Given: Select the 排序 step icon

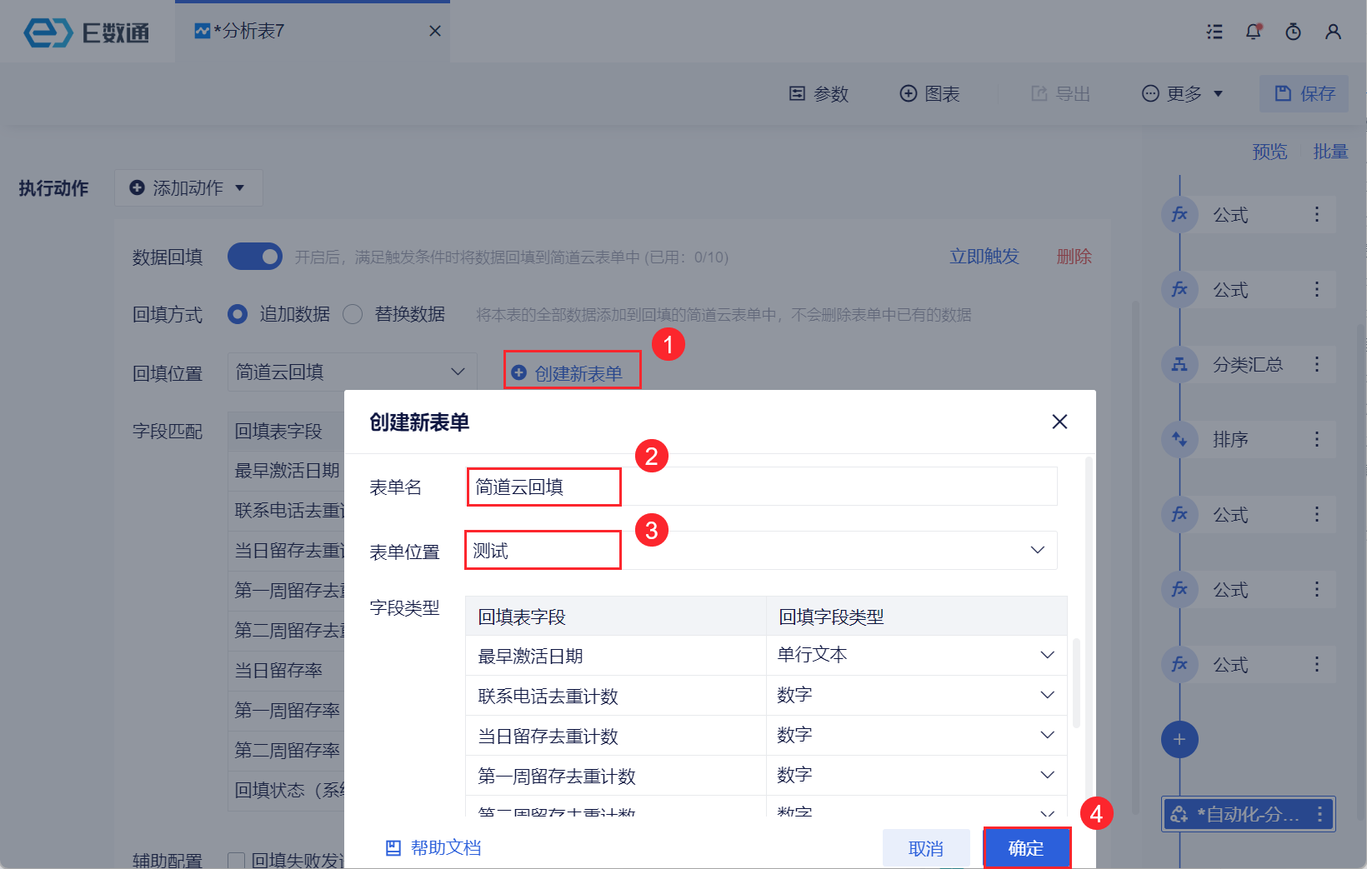Looking at the screenshot, I should [1179, 440].
